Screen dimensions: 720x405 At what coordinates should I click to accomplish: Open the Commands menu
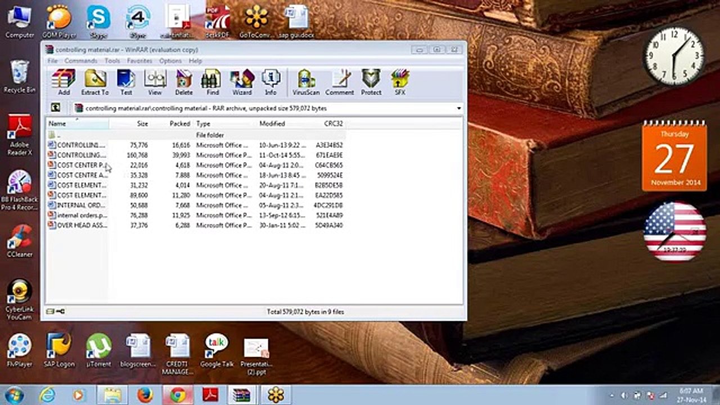coord(81,61)
